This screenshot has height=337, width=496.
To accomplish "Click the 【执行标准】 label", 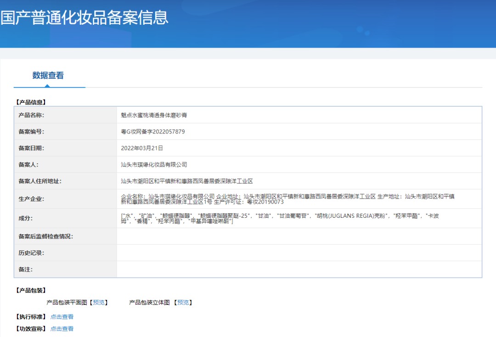I will pos(31,317).
